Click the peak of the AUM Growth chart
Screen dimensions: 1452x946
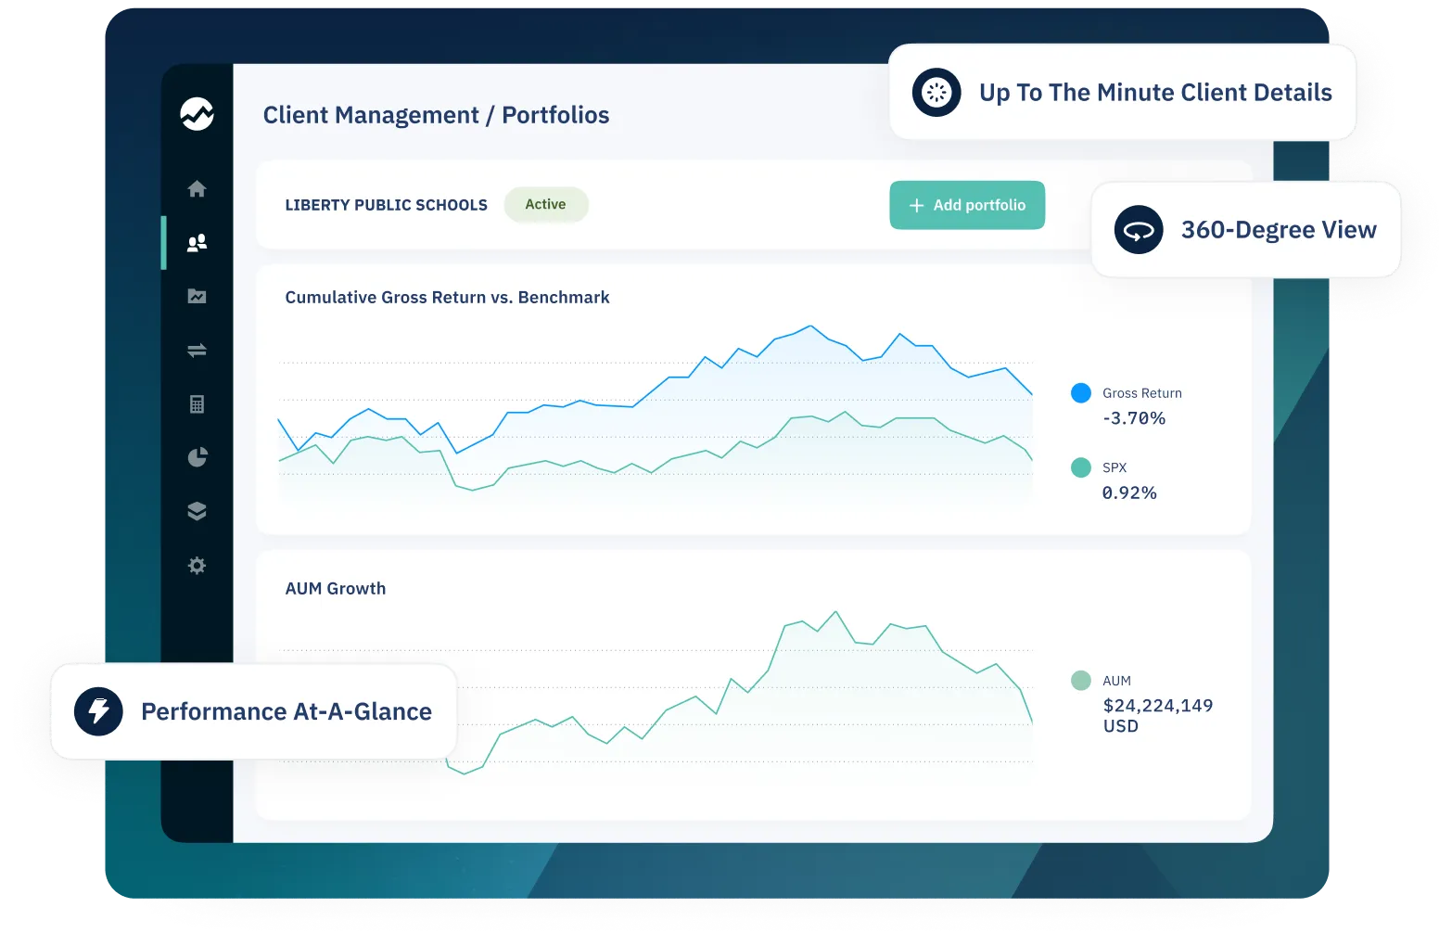point(836,612)
